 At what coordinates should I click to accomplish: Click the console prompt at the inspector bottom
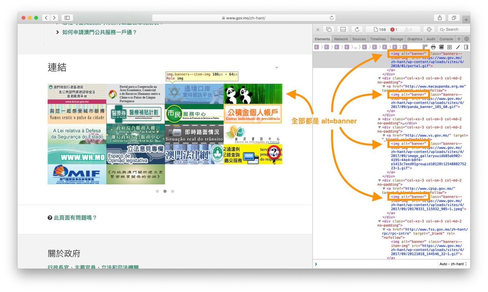tap(375, 264)
